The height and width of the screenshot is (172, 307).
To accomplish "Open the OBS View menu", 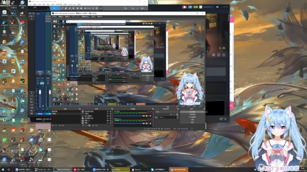I will [68, 16].
